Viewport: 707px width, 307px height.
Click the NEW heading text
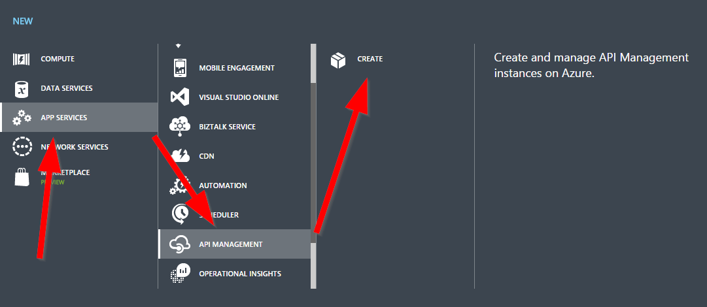[x=22, y=21]
